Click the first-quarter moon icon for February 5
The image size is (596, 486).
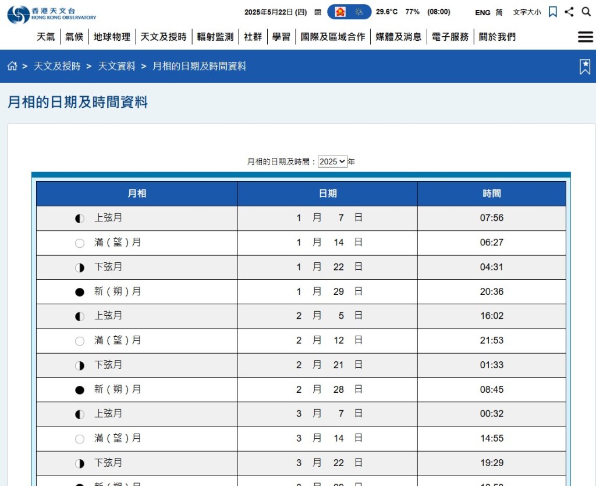79,316
